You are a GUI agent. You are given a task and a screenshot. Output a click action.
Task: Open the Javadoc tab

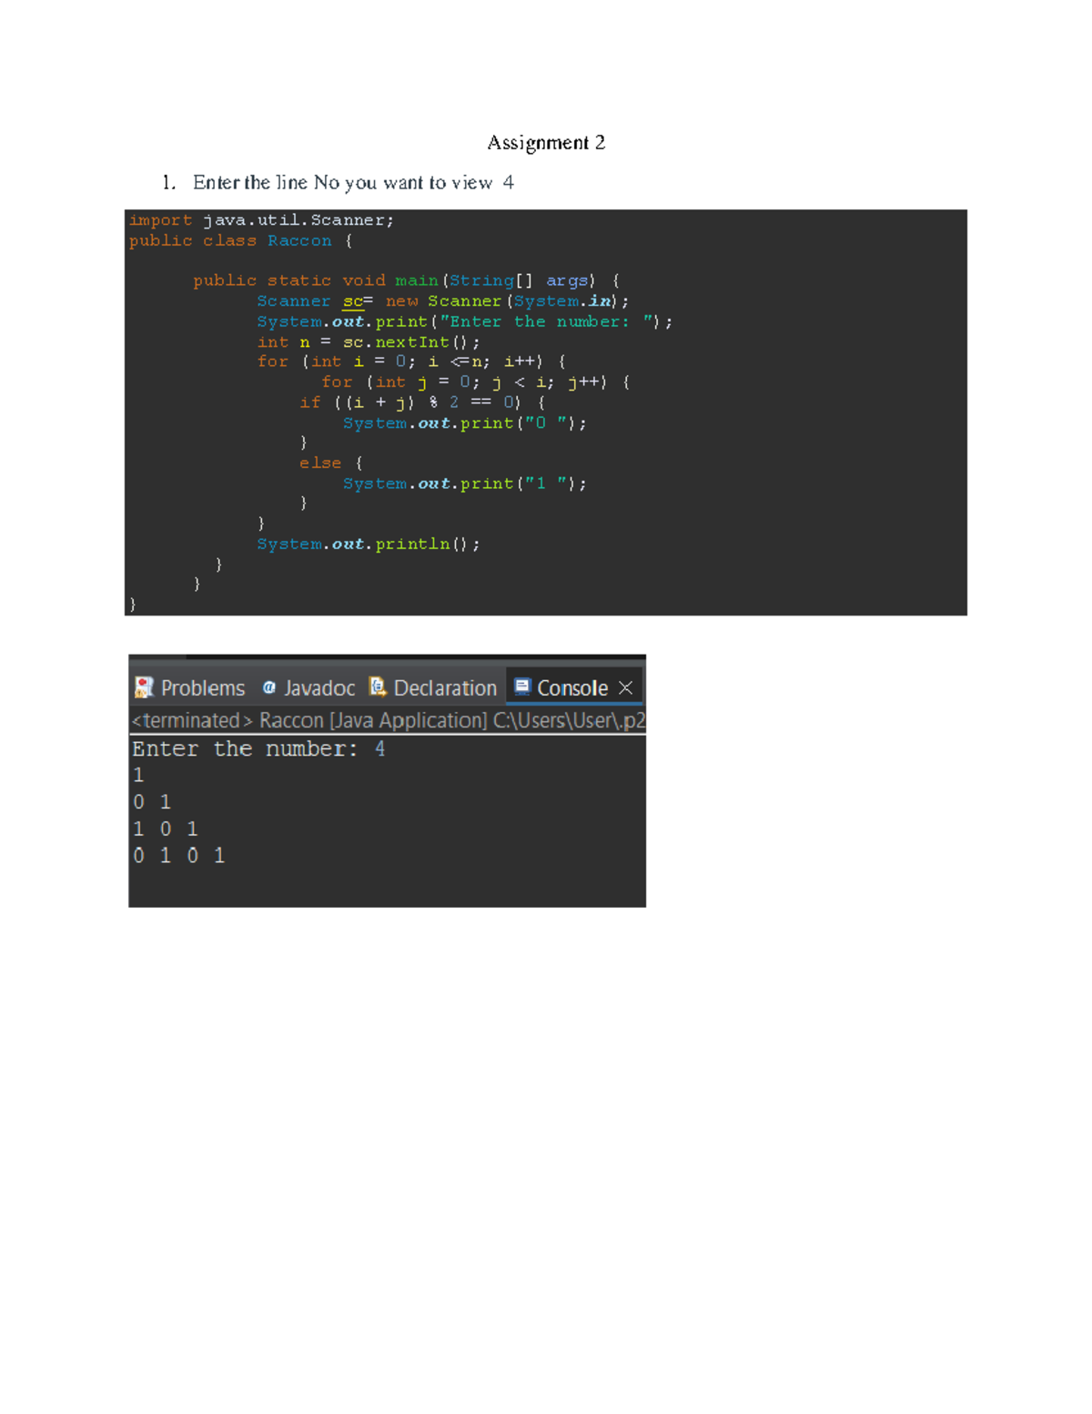click(x=318, y=688)
